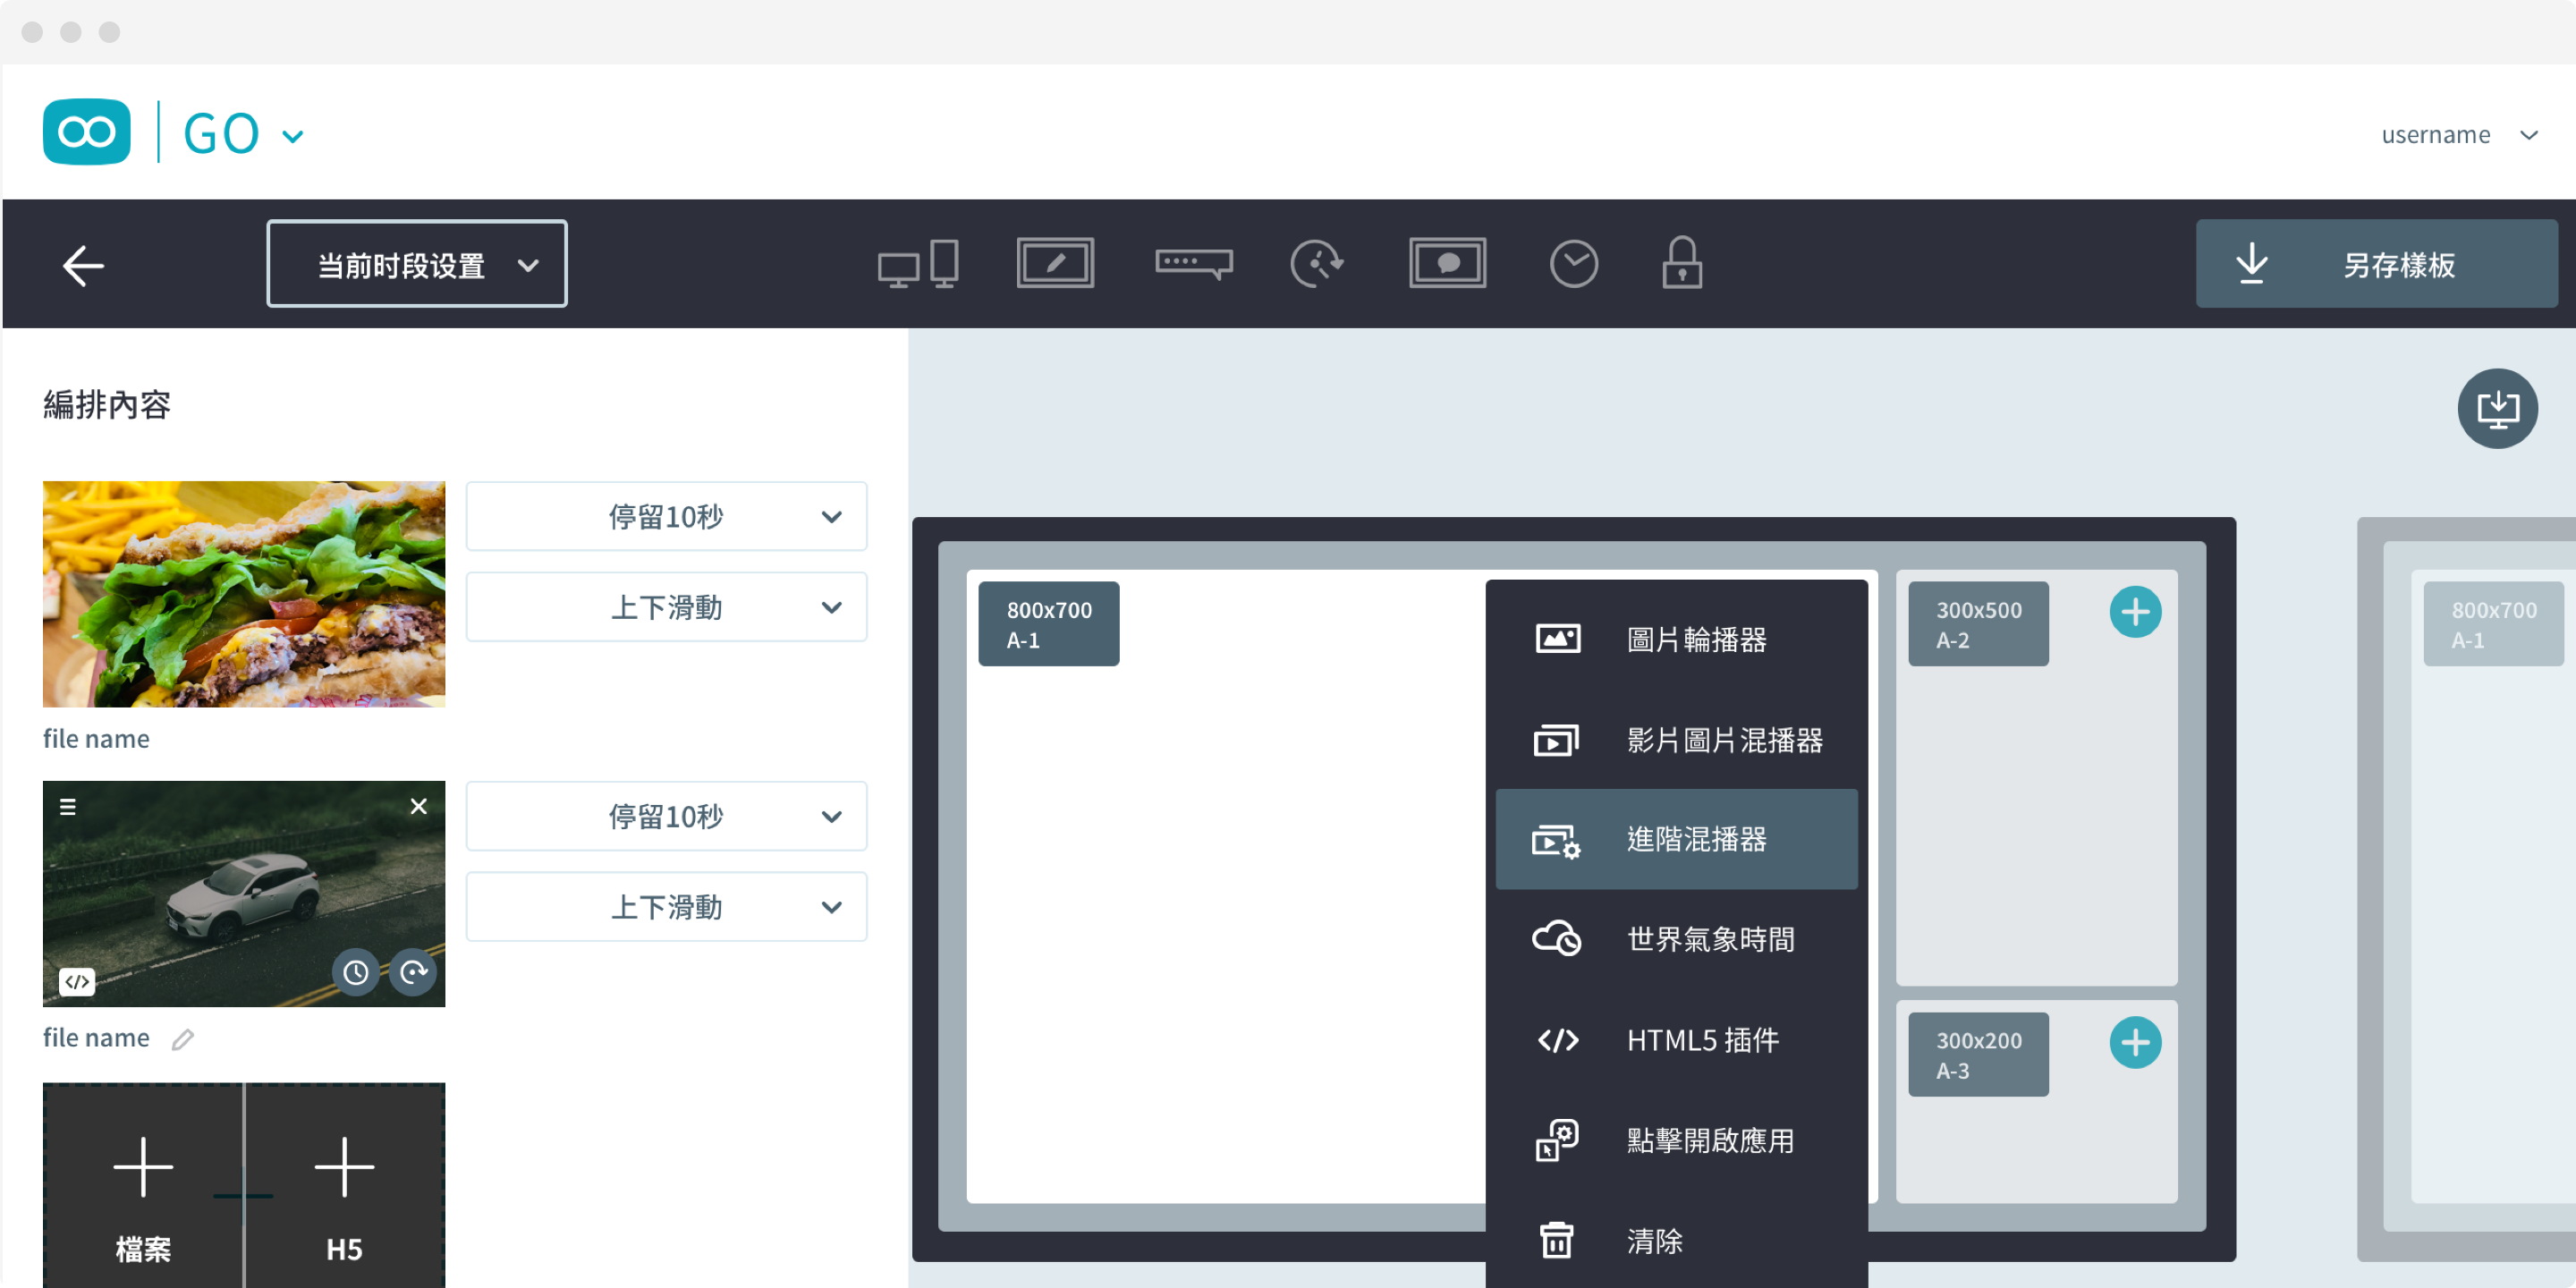
Task: Expand first 停留10秒 duration dropdown
Action: (666, 517)
